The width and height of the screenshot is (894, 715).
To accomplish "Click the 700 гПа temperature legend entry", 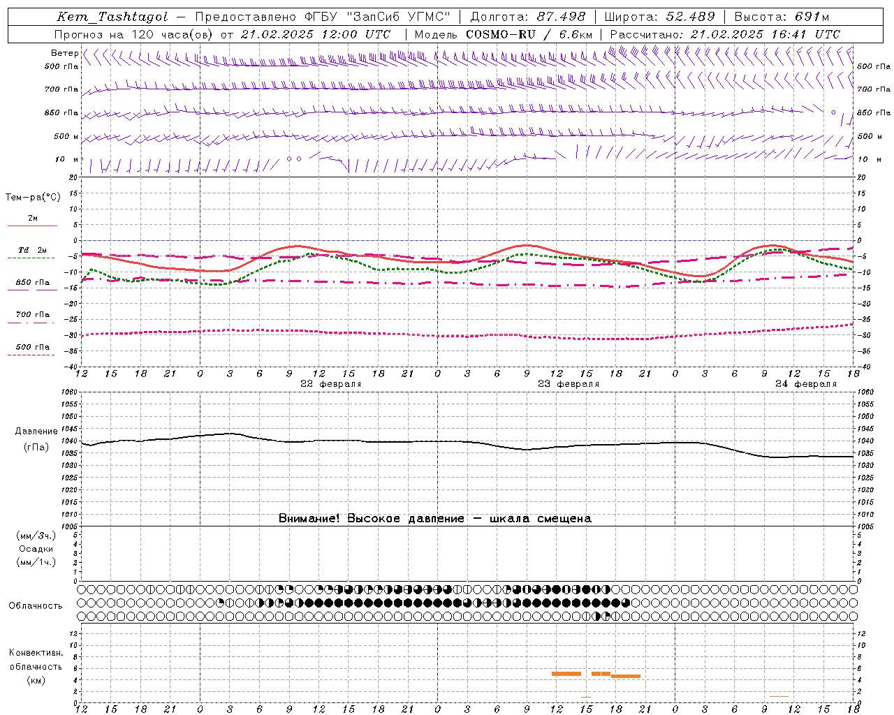I will tap(33, 315).
